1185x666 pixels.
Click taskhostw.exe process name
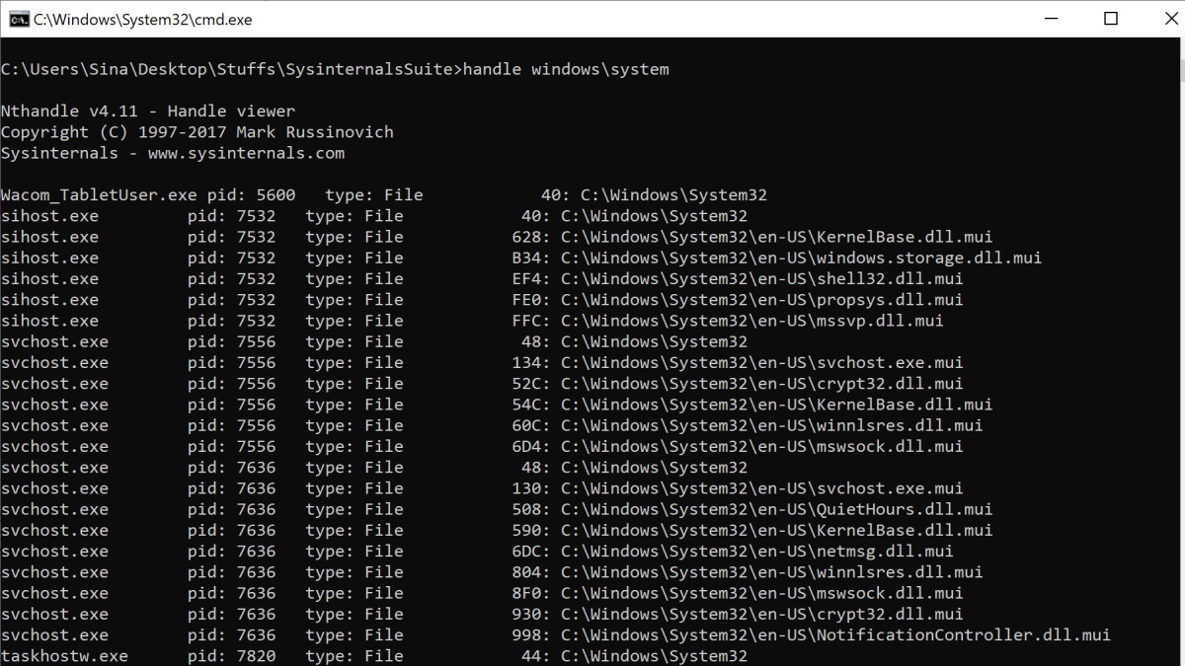64,656
